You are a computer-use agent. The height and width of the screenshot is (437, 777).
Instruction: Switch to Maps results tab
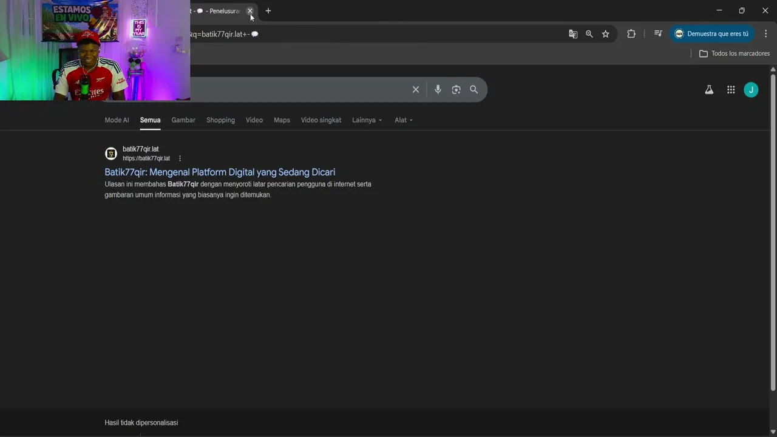coord(282,120)
